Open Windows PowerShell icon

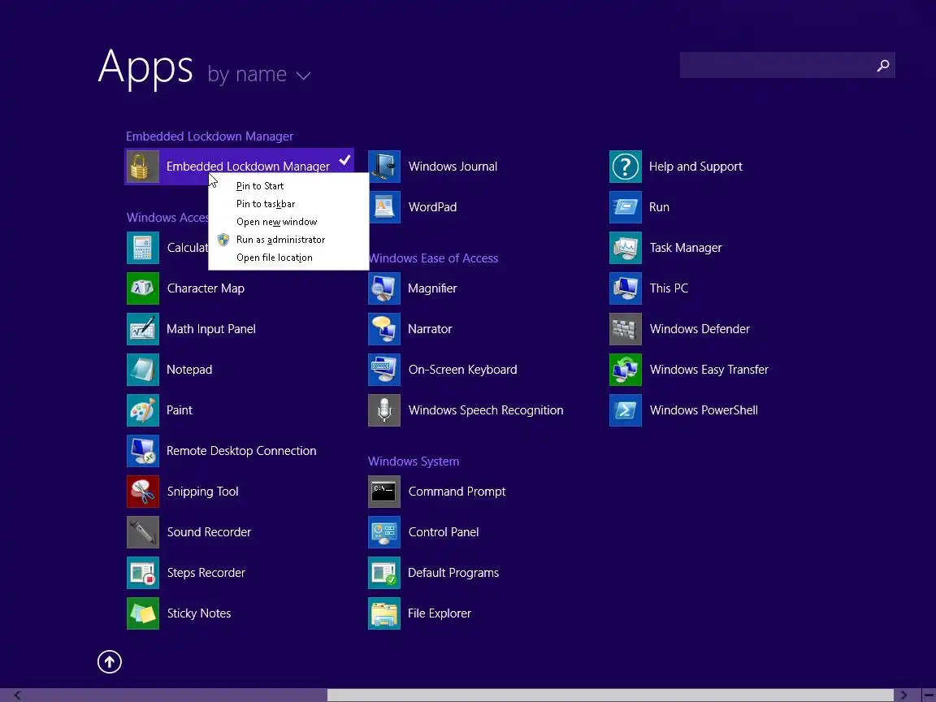(x=625, y=410)
